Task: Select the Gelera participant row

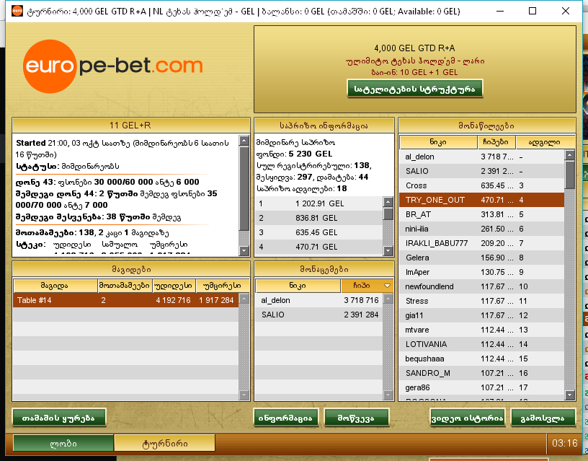Action: tap(482, 258)
